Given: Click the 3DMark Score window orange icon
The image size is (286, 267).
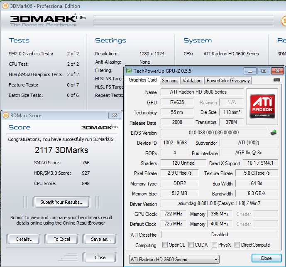Looking at the screenshot, I should click(x=6, y=115).
